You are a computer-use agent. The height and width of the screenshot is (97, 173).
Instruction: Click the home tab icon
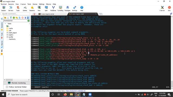click(x=34, y=14)
